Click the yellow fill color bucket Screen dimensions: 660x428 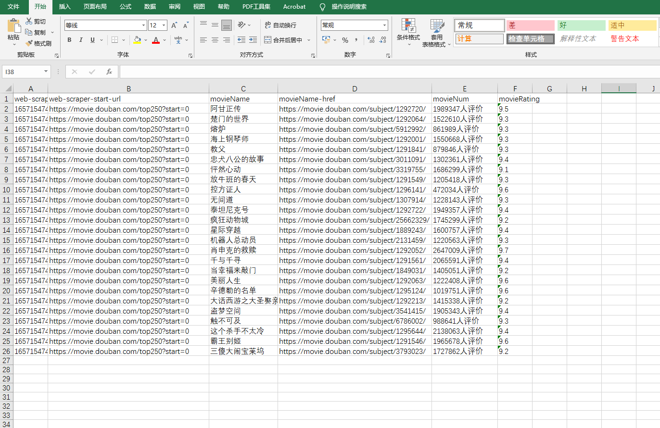(x=137, y=40)
